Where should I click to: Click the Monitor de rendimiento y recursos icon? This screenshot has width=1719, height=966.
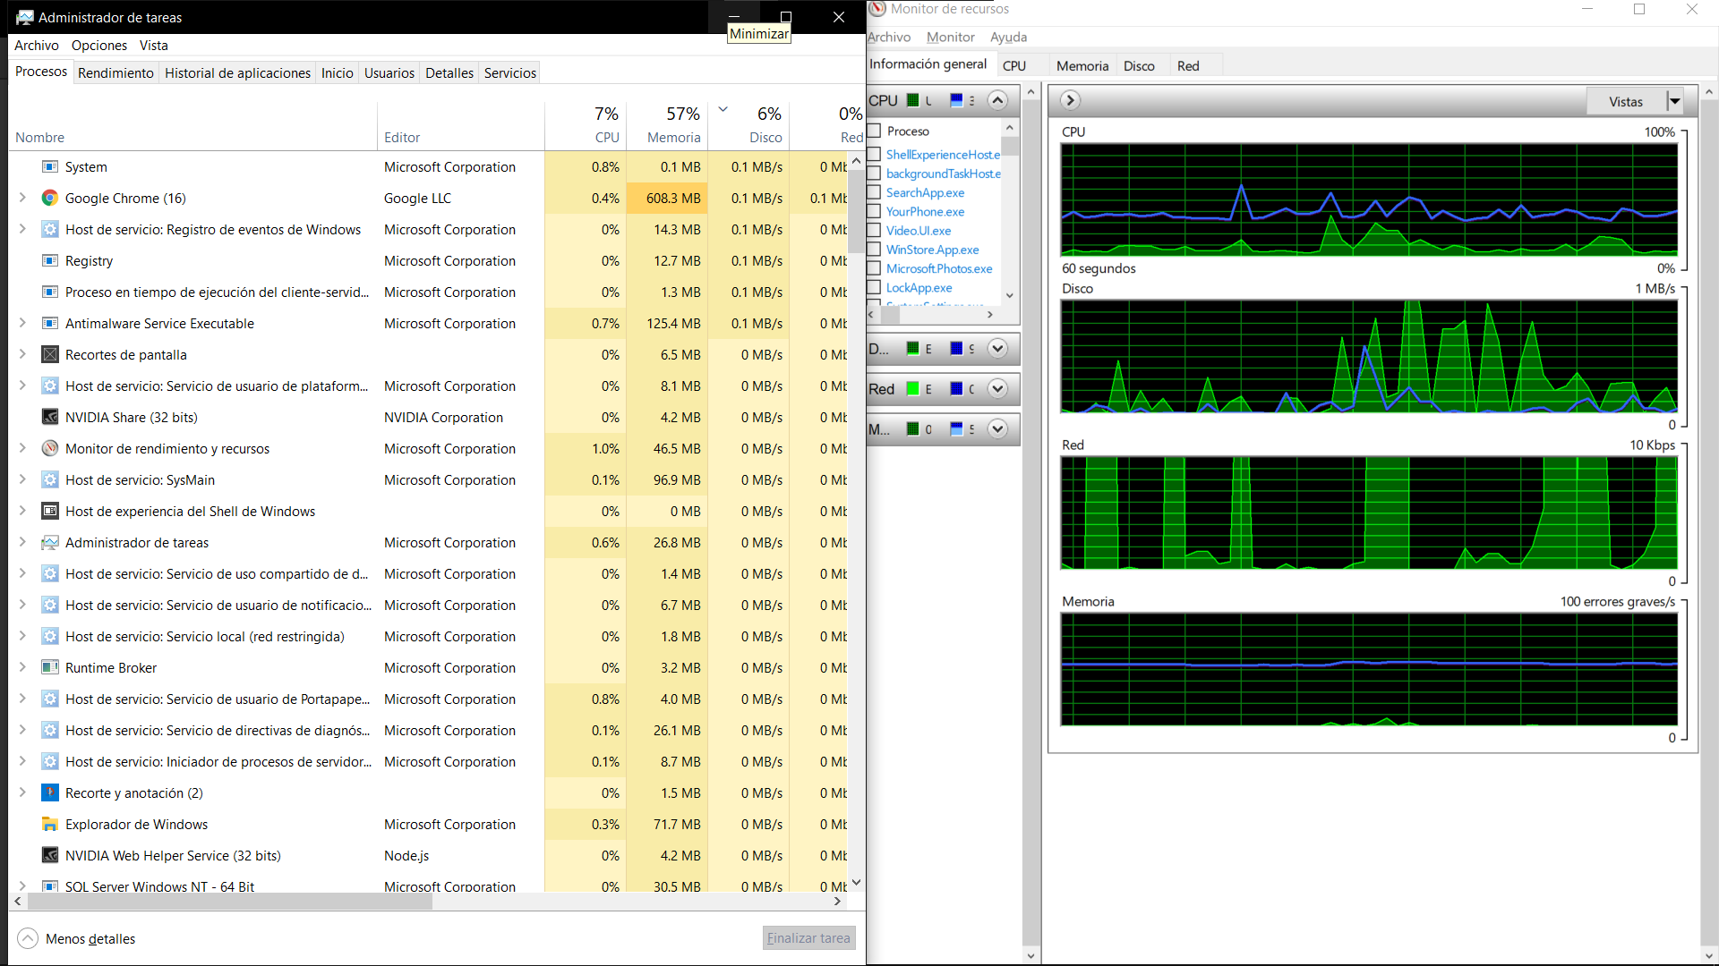[50, 449]
